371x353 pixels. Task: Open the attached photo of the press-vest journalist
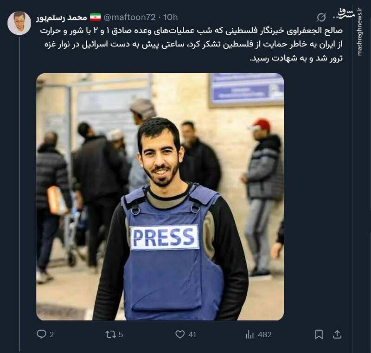click(x=160, y=197)
